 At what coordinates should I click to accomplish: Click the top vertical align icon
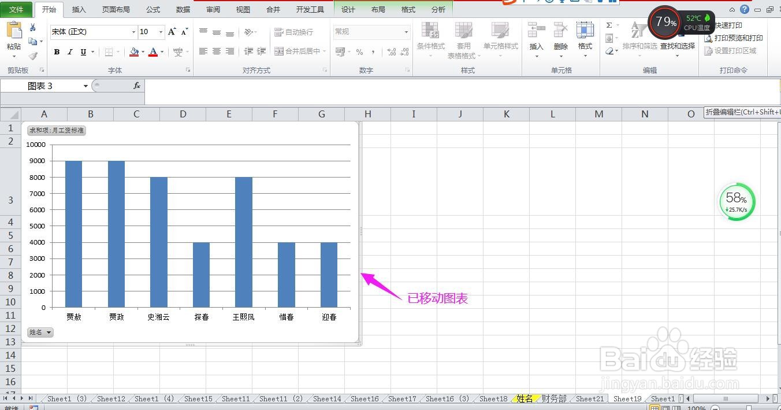tap(203, 32)
